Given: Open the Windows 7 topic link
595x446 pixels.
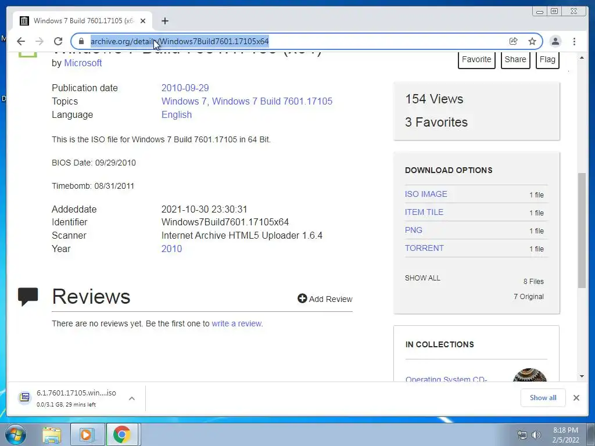Looking at the screenshot, I should pos(184,101).
